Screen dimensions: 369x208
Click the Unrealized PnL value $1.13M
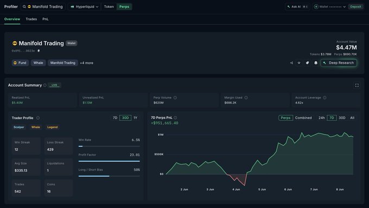click(x=87, y=103)
